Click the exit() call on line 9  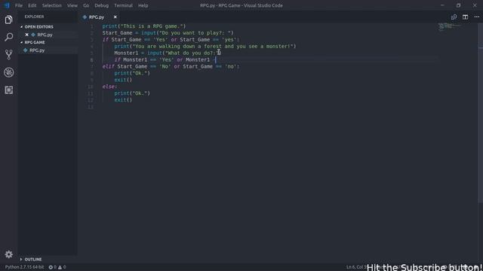coord(123,80)
